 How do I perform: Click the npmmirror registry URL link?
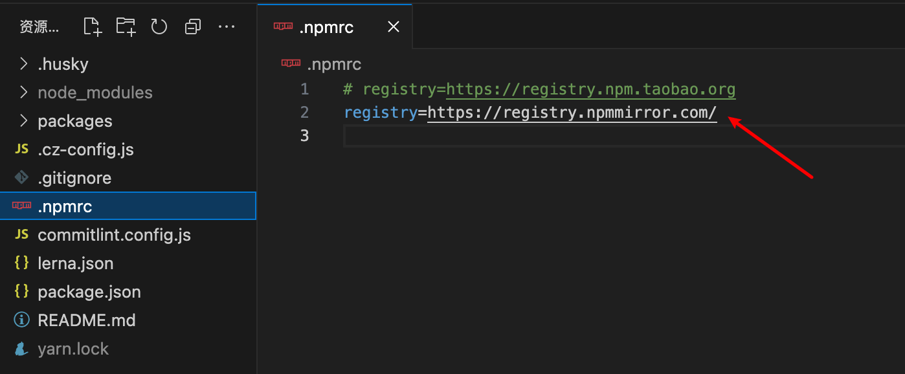click(x=572, y=113)
